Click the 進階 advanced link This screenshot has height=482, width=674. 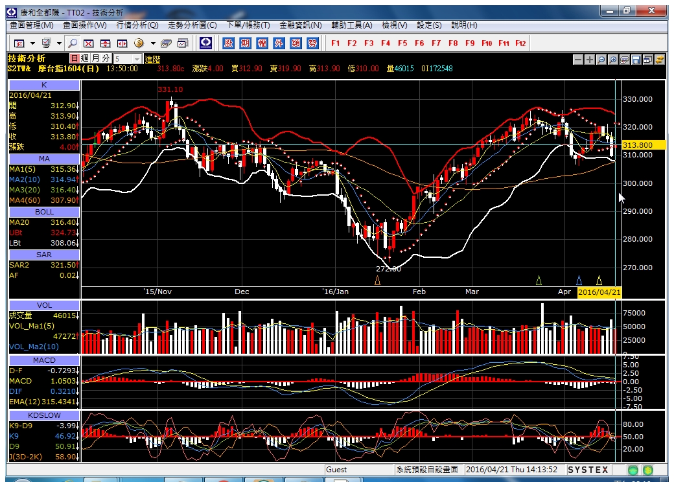point(152,60)
